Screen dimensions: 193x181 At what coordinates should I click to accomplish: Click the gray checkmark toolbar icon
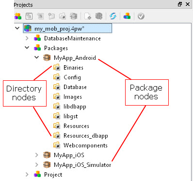click(141, 16)
